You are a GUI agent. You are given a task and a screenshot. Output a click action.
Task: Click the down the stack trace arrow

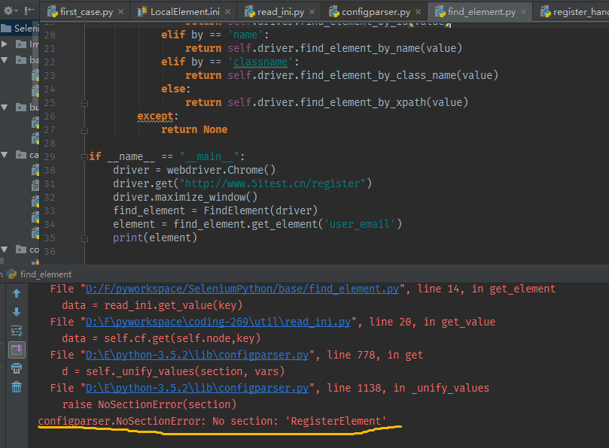click(x=17, y=312)
